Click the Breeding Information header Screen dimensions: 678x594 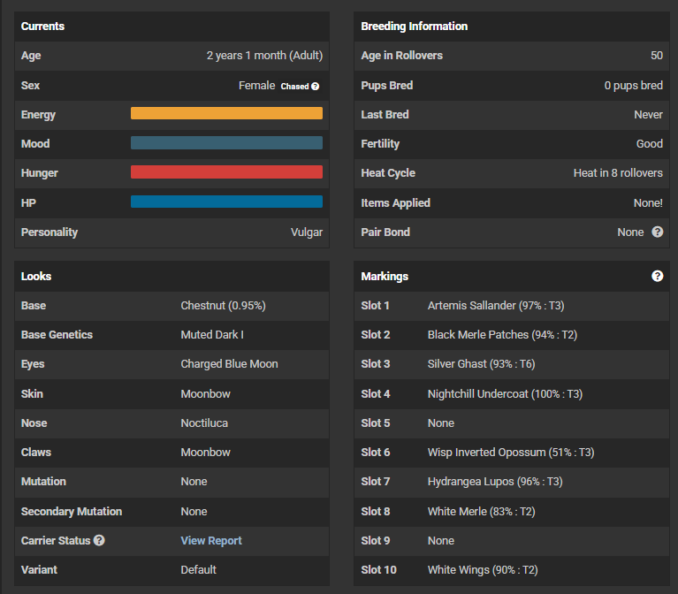point(414,26)
